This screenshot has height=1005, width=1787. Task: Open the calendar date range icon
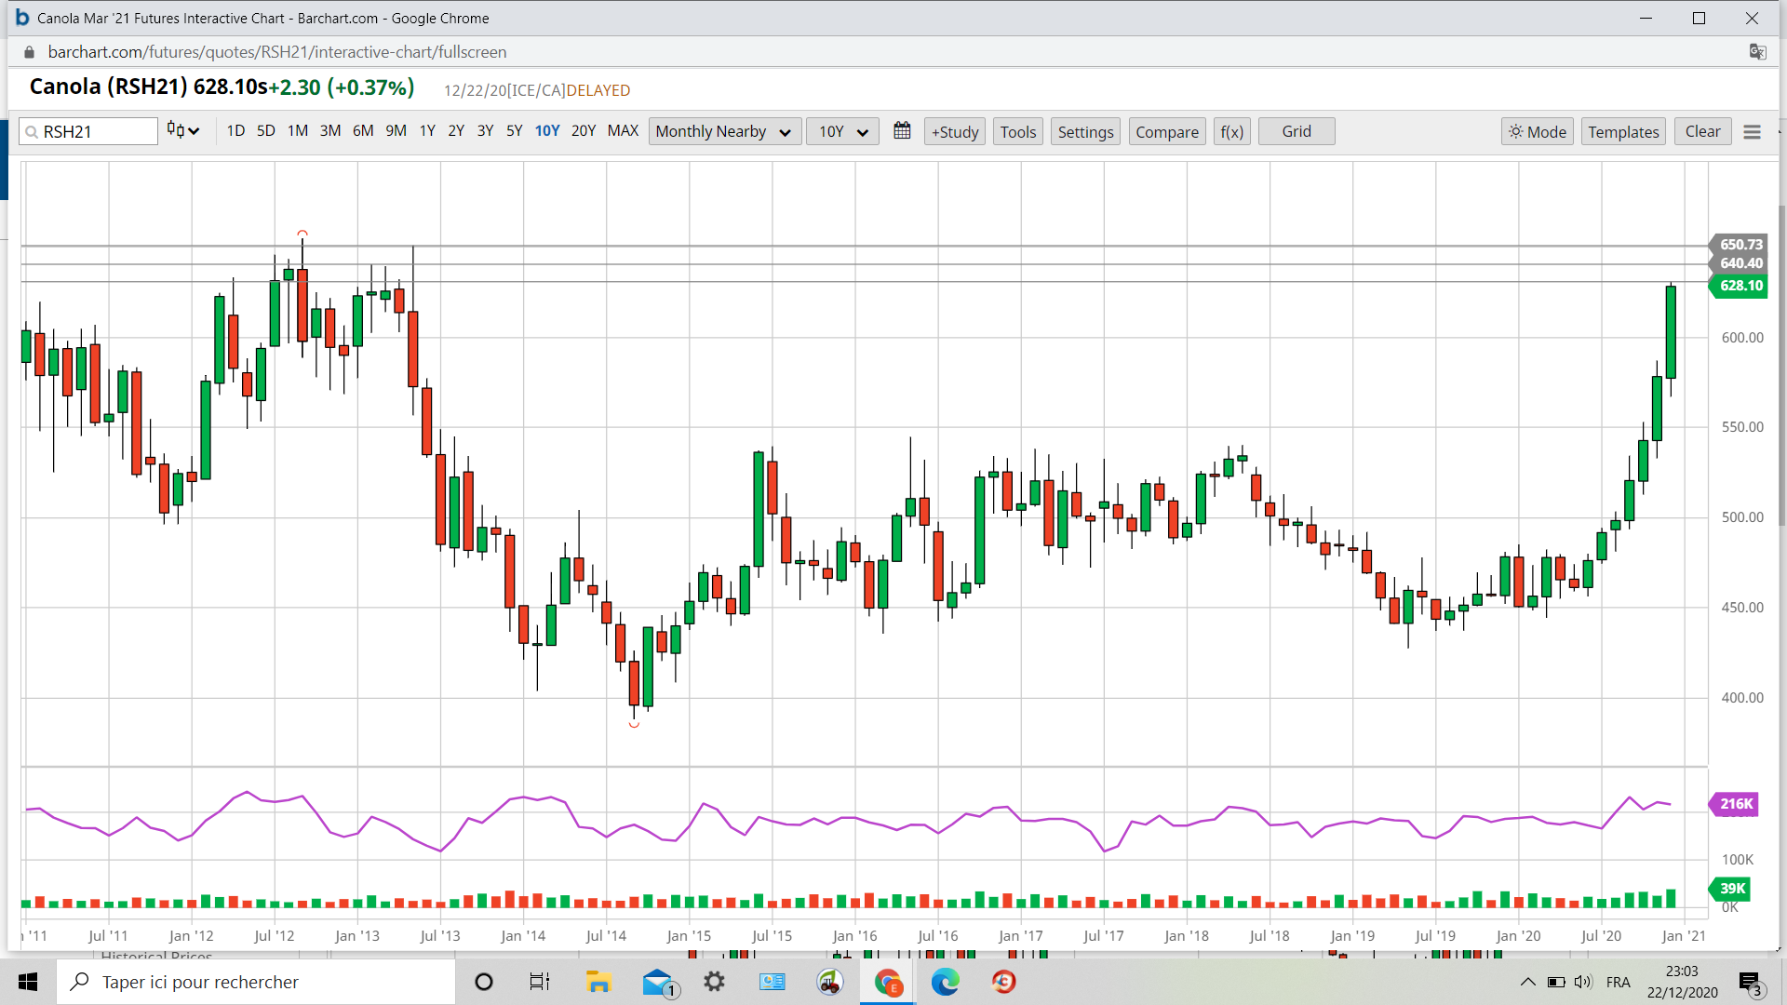pos(902,131)
